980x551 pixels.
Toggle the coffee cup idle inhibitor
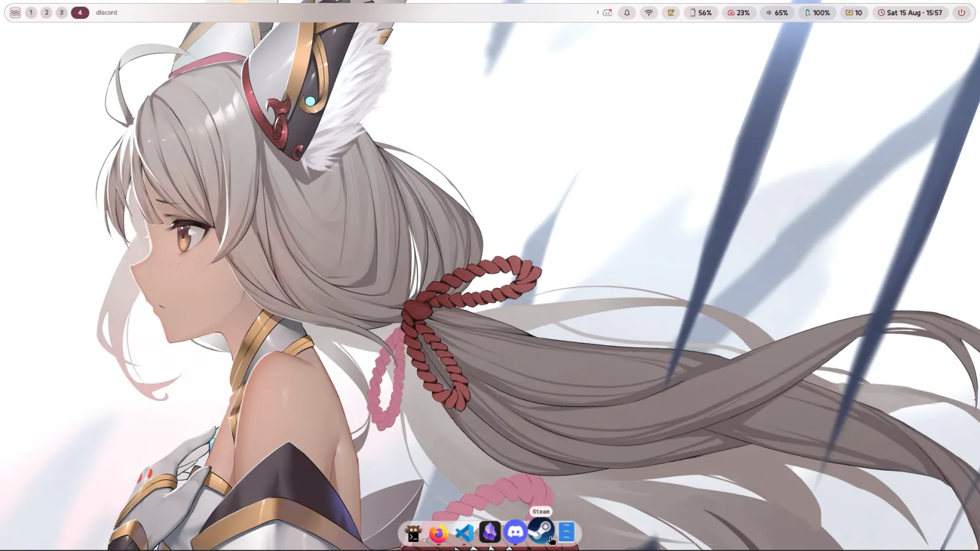click(x=671, y=12)
